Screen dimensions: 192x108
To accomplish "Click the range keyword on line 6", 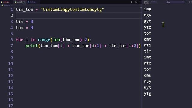I will click(44, 40).
